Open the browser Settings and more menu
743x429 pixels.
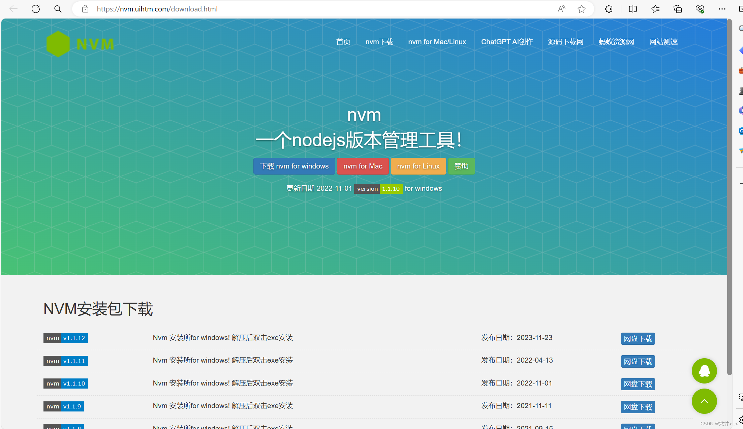click(x=722, y=9)
